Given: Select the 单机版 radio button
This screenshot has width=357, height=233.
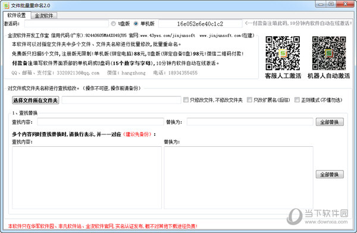Looking at the screenshot, I should (136, 24).
